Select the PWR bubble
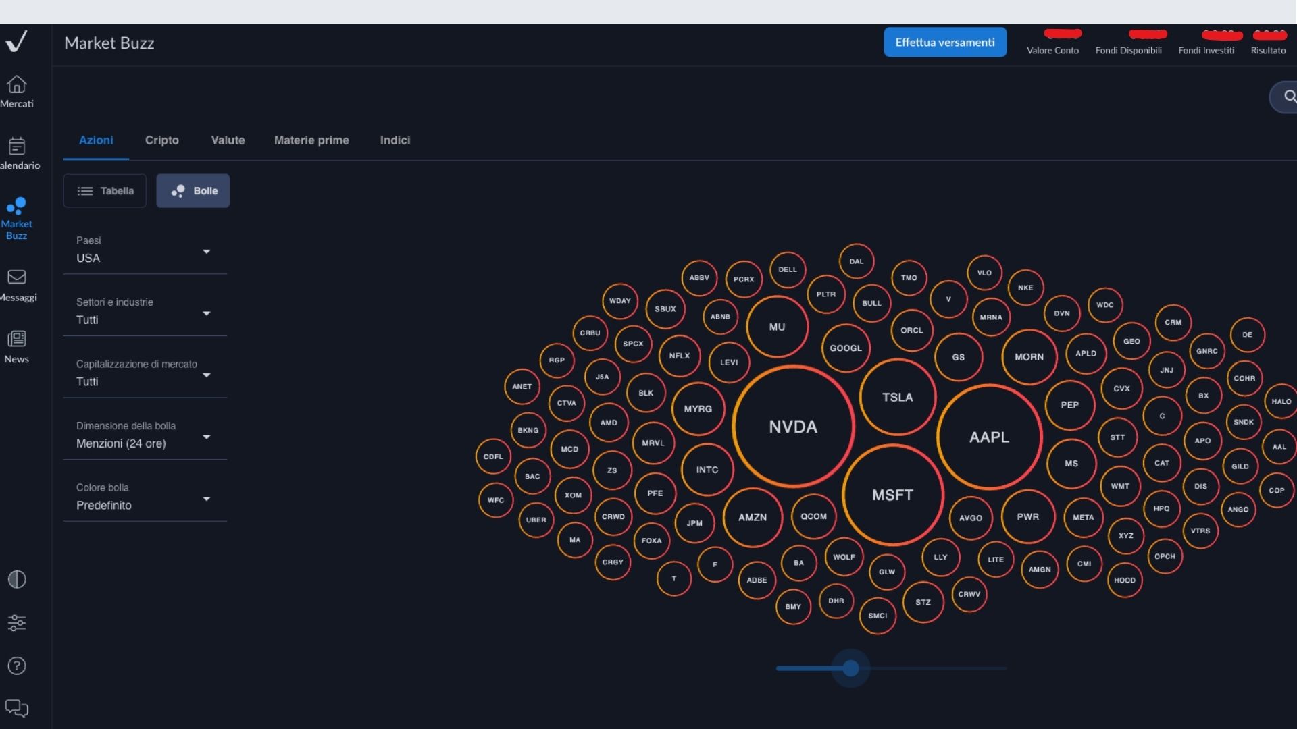 pyautogui.click(x=1027, y=517)
